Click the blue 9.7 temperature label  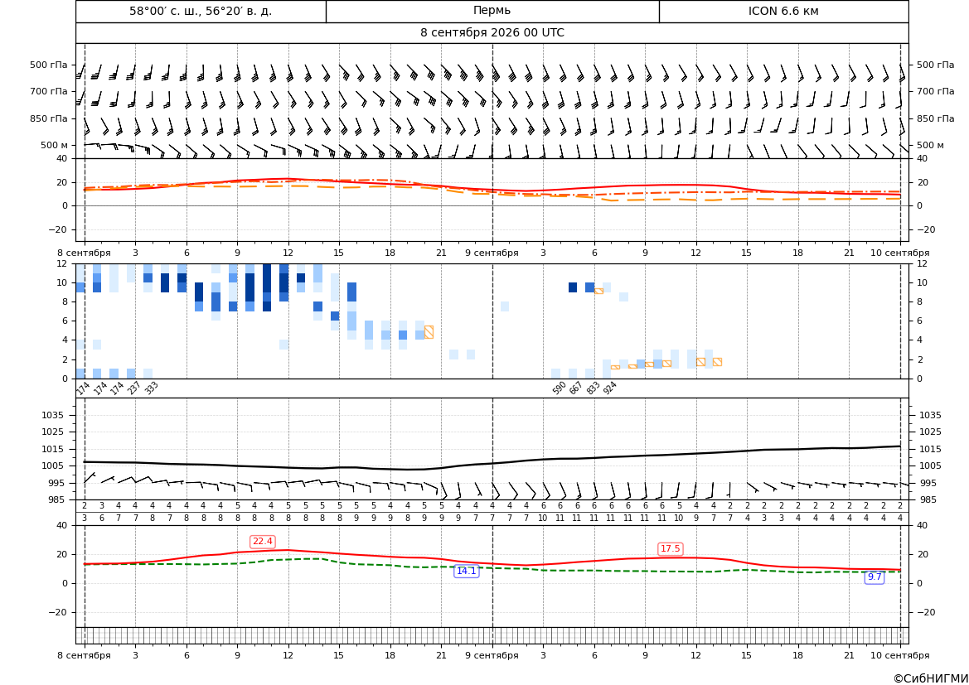[875, 576]
